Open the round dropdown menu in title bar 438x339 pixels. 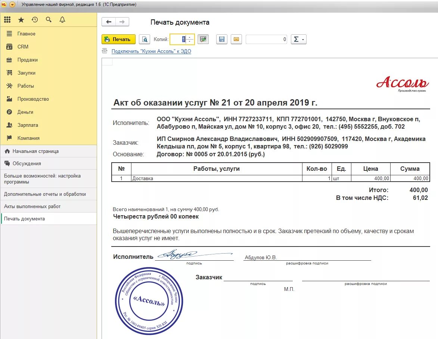pyautogui.click(x=12, y=4)
